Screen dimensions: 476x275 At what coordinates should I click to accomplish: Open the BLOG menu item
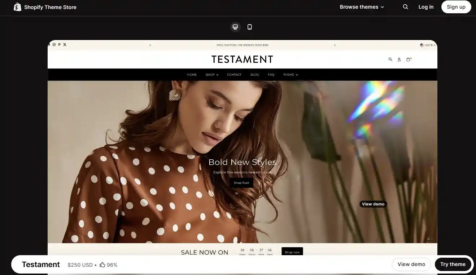255,75
